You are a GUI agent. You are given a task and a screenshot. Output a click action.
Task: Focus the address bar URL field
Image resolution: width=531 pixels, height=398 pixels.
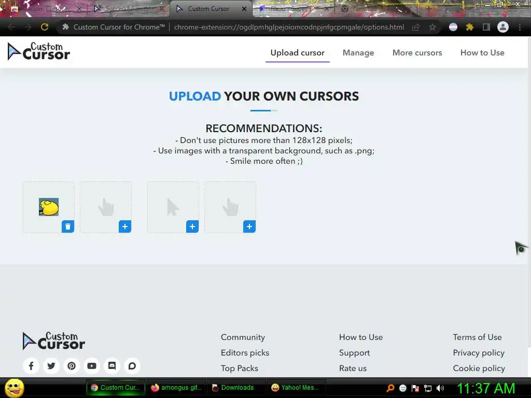click(289, 27)
